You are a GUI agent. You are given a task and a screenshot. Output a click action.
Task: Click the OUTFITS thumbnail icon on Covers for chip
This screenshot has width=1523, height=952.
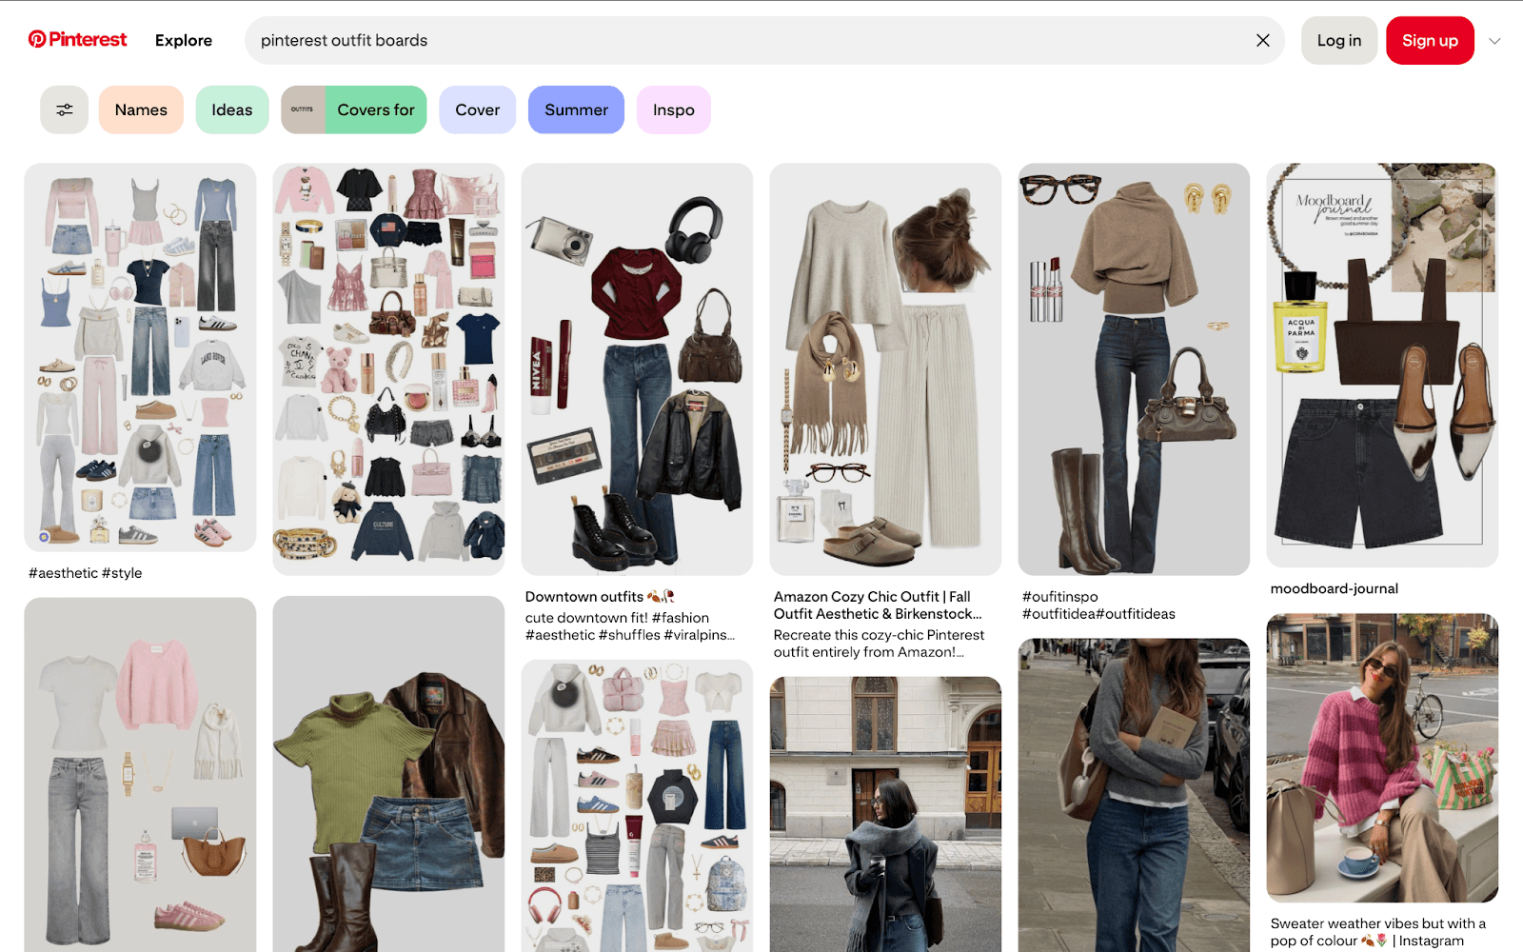tap(303, 109)
